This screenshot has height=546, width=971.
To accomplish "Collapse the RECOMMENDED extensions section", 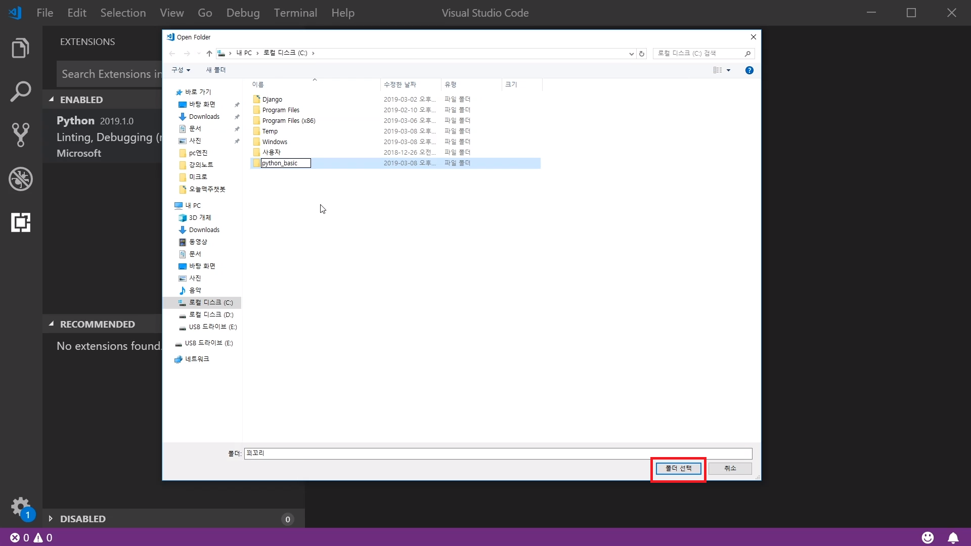I will click(51, 324).
